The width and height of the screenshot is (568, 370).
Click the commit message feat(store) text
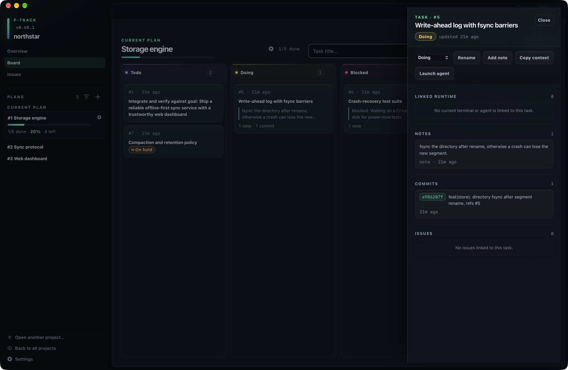(490, 200)
